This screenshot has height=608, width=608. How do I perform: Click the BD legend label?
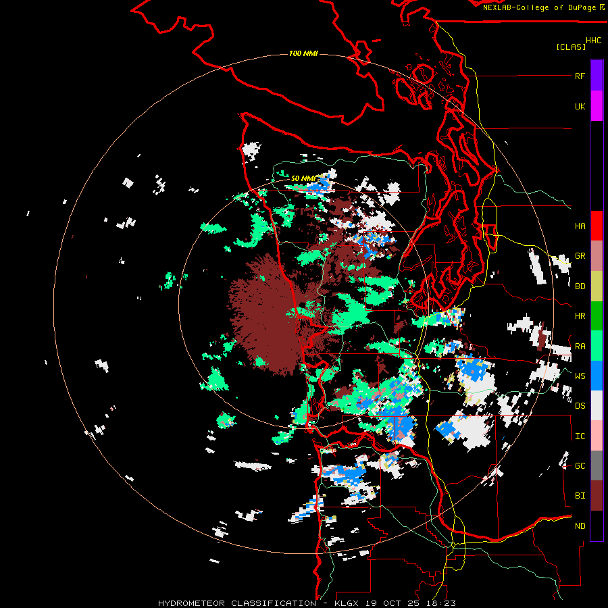[x=580, y=286]
